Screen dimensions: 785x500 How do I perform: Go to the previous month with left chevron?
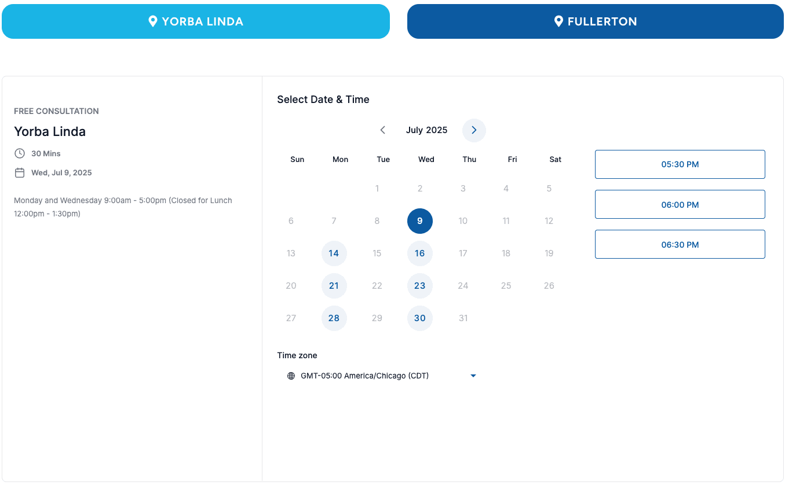(x=382, y=130)
